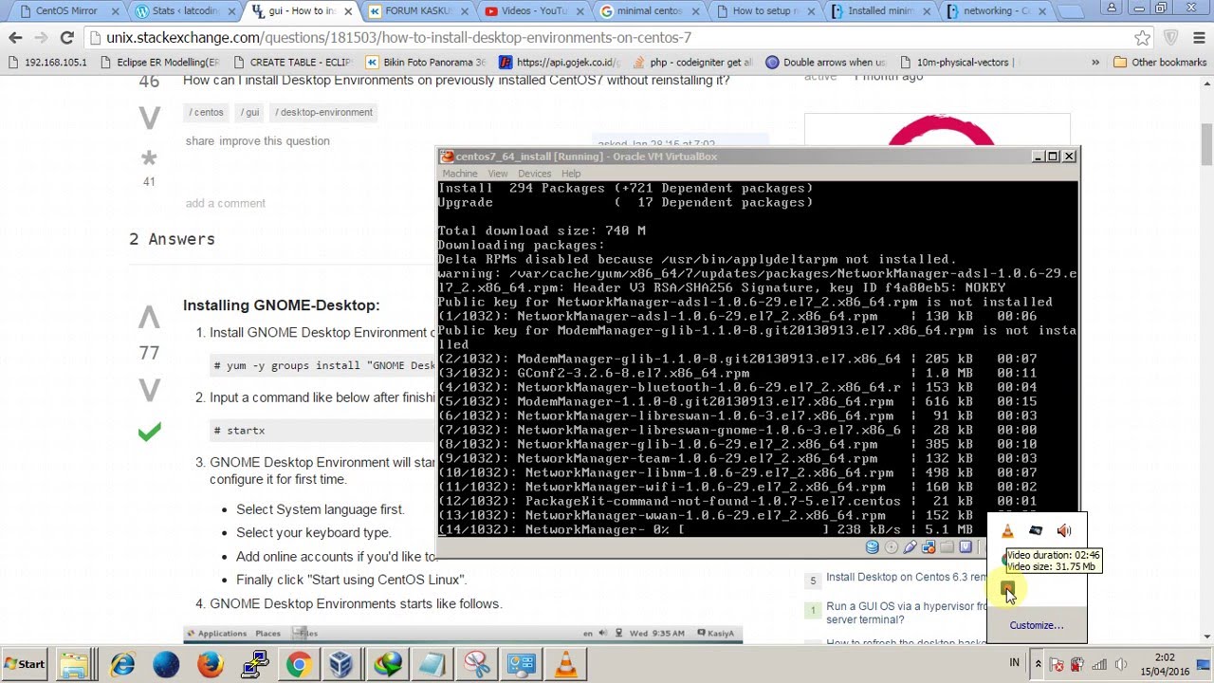Viewport: 1214px width, 683px height.
Task: Open the api.gojek.co.id bookmark
Action: (x=560, y=63)
